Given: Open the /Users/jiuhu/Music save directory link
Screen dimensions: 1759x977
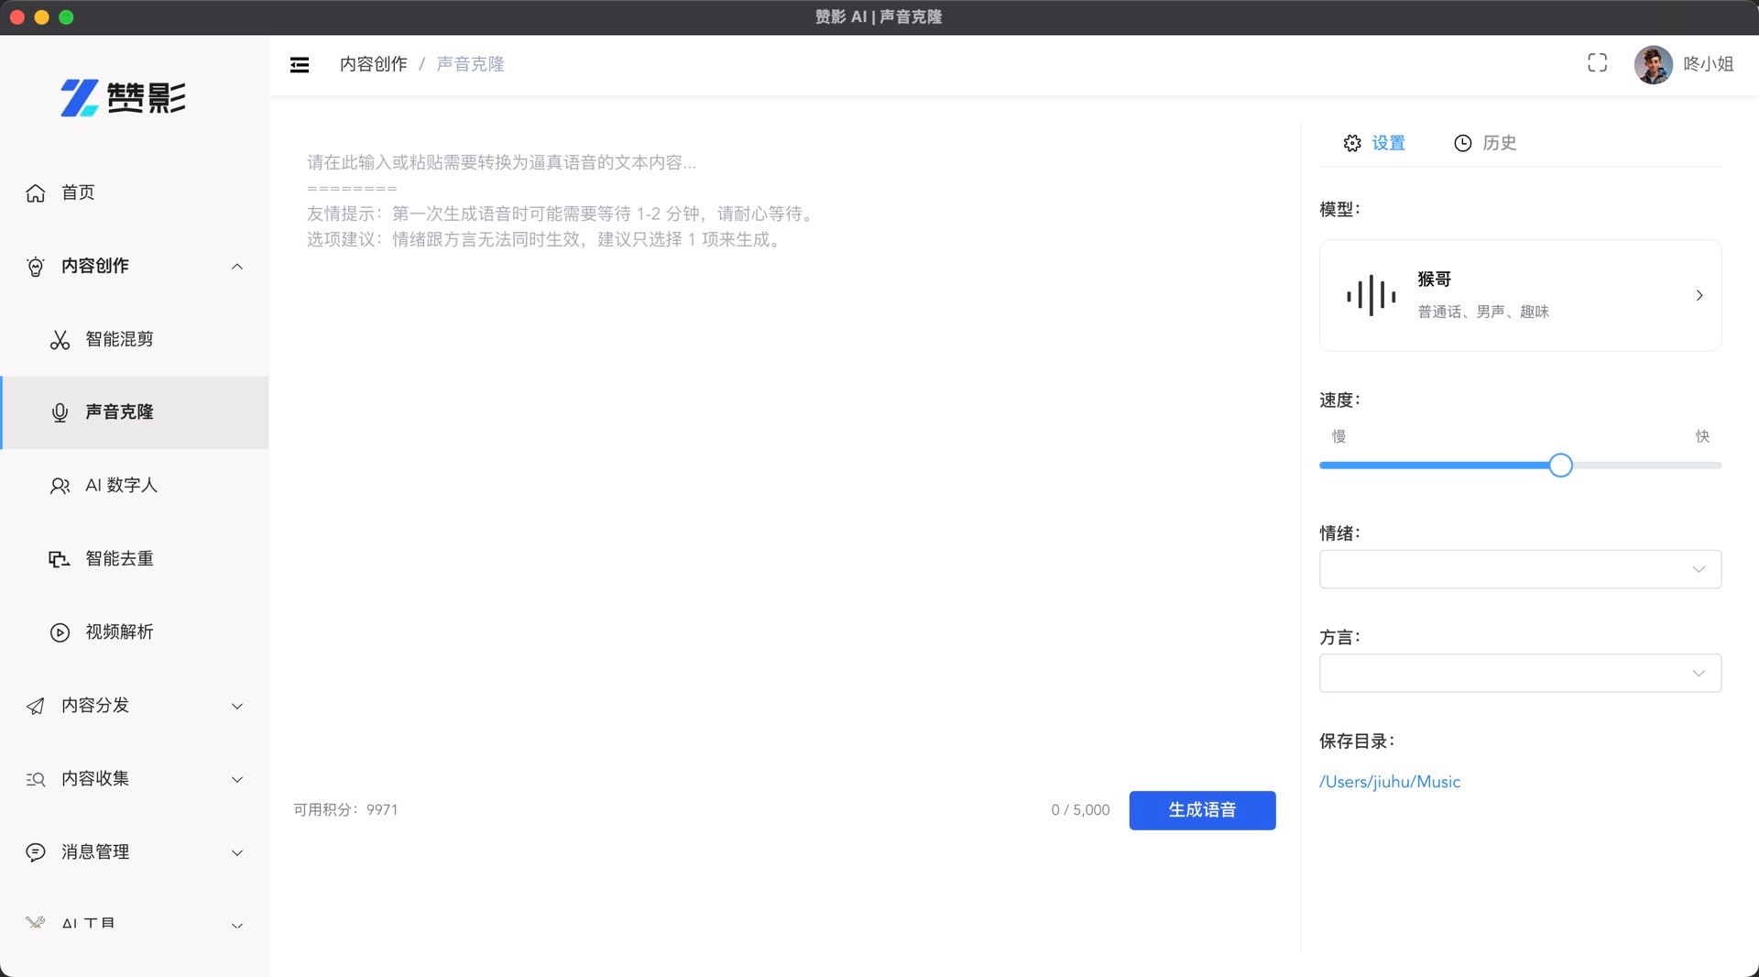Looking at the screenshot, I should (x=1390, y=782).
